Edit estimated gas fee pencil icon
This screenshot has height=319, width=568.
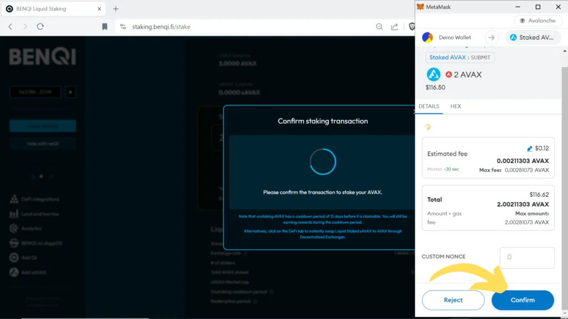[x=530, y=148]
